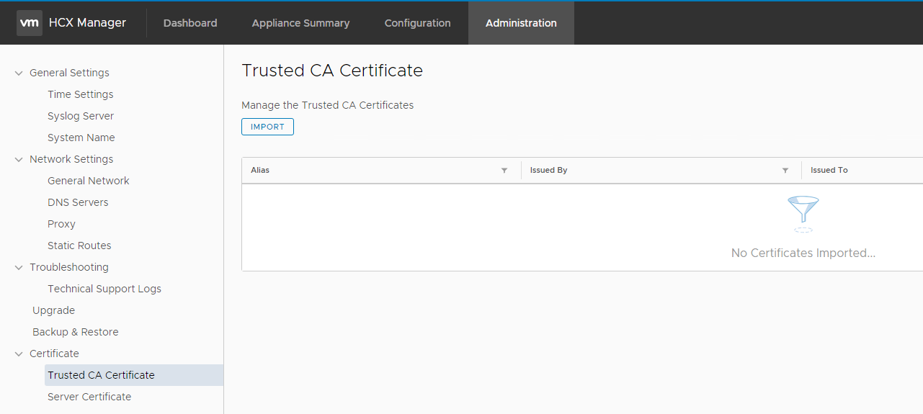
Task: Open the Issued By column filter icon
Action: [785, 171]
